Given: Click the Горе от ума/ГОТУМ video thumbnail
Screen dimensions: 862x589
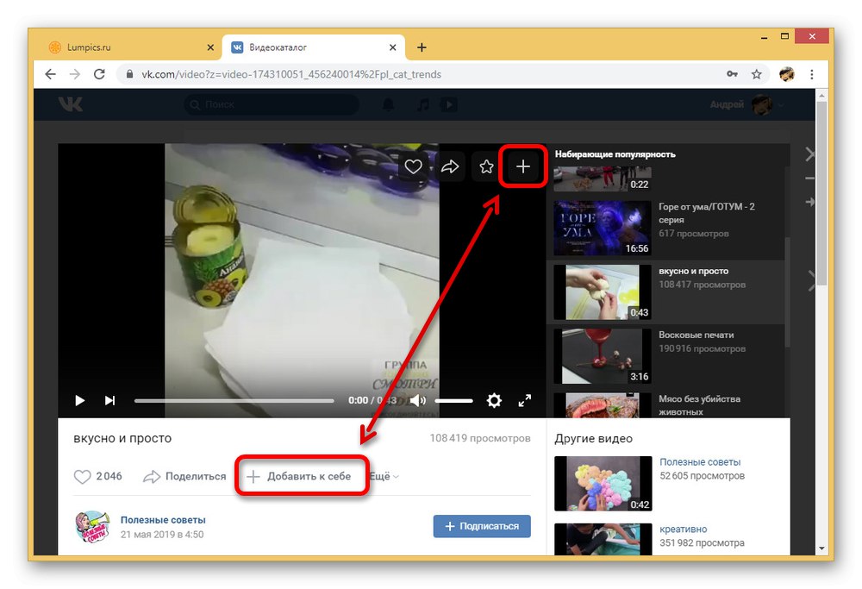Looking at the screenshot, I should (x=602, y=228).
